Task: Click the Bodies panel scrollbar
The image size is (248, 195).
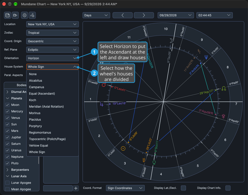Action: pyautogui.click(x=39, y=160)
